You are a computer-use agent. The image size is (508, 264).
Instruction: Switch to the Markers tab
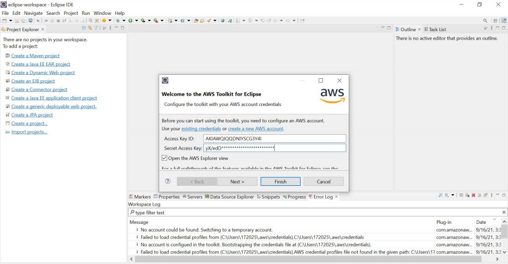point(140,196)
